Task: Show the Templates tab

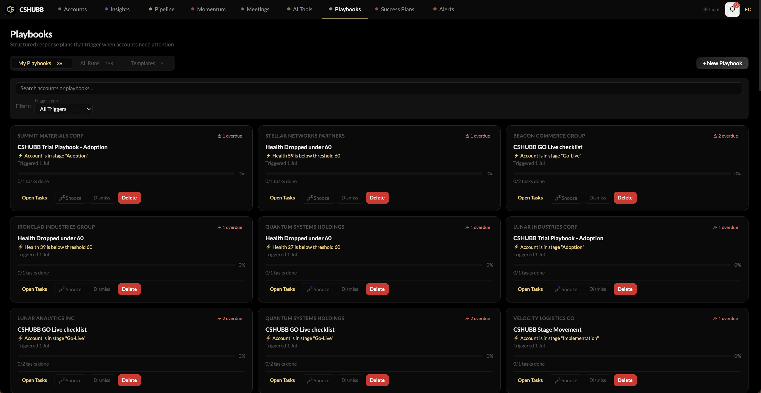Action: (x=147, y=63)
